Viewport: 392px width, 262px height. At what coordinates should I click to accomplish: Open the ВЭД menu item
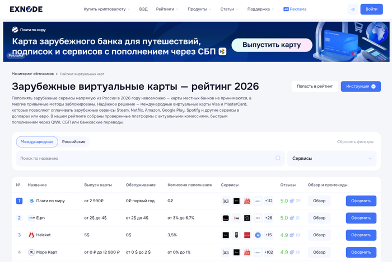tap(143, 9)
